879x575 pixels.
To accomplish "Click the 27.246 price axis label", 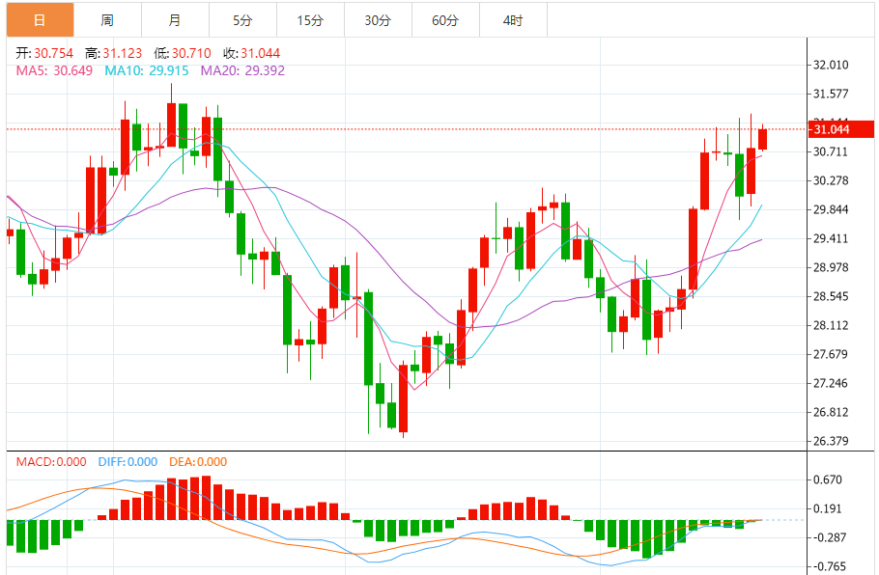I will [x=831, y=383].
